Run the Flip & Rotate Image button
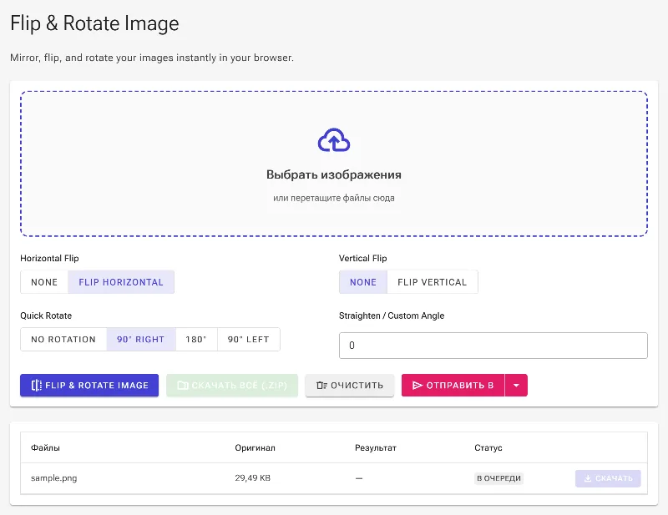This screenshot has height=515, width=668. (89, 386)
